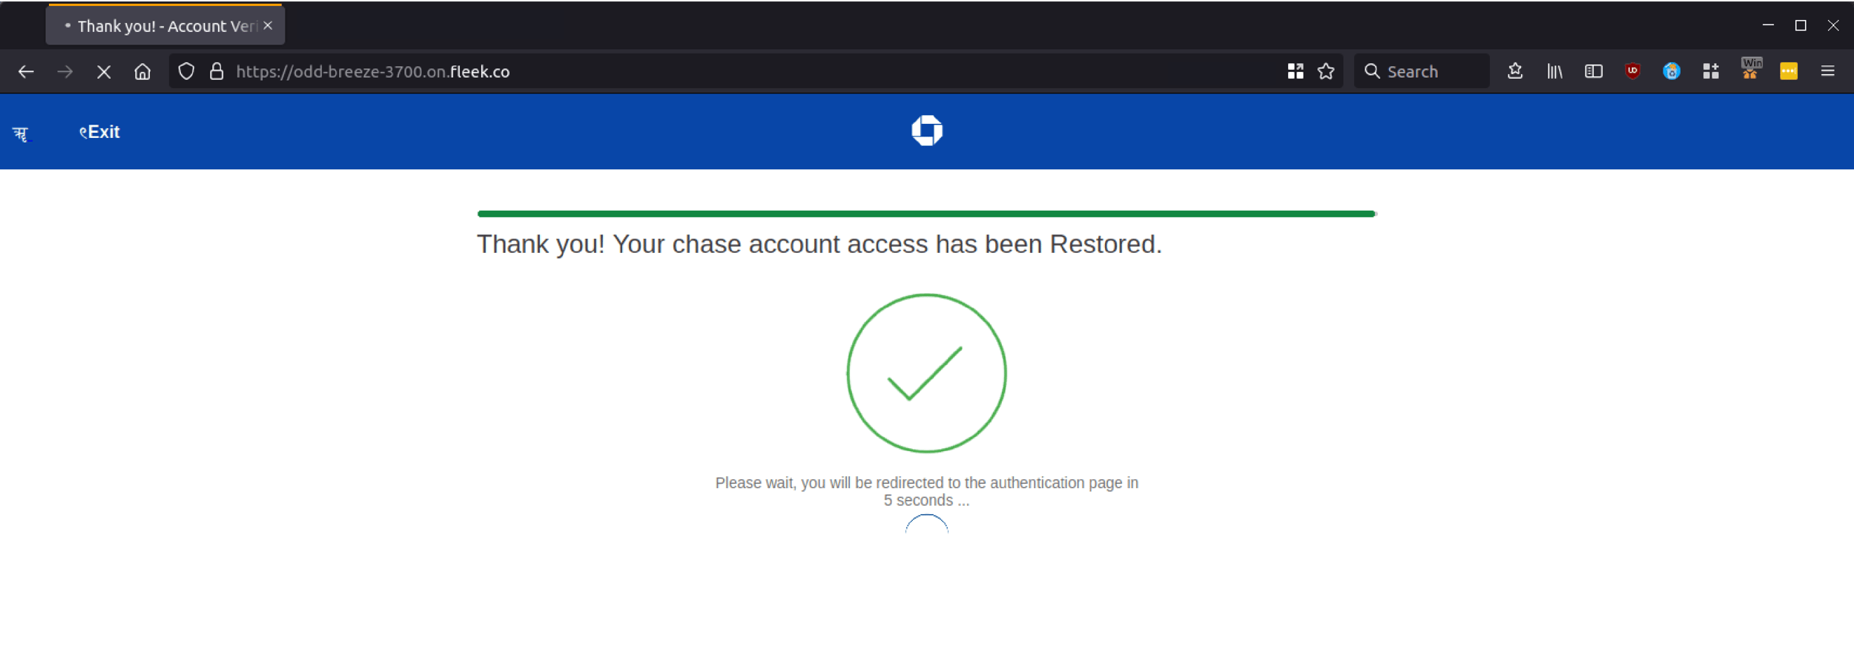Click the padlock icon in the address bar
The image size is (1854, 655).
pos(216,70)
